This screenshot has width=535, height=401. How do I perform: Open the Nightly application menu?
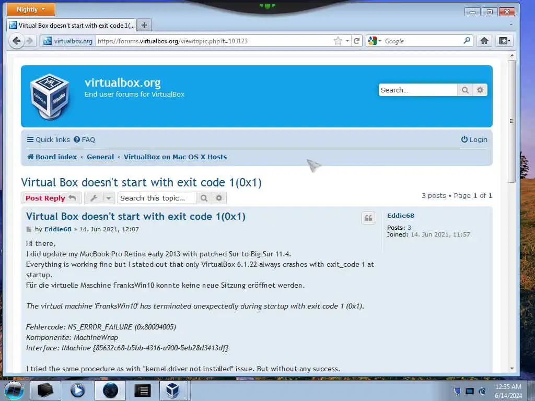[x=31, y=9]
